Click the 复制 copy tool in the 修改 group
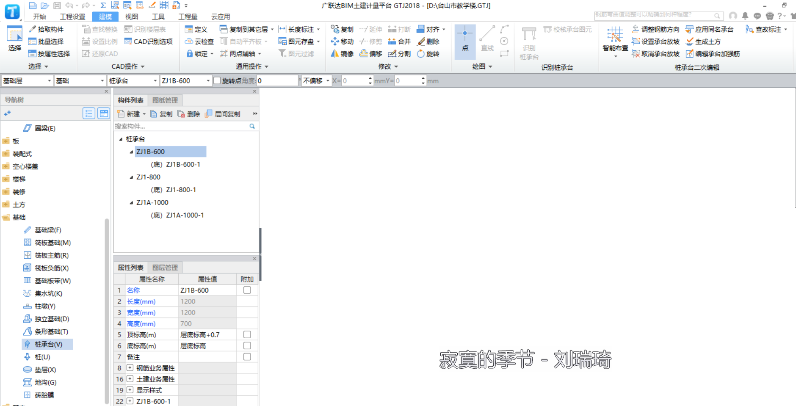Screen dimensions: 796x406 pyautogui.click(x=342, y=29)
